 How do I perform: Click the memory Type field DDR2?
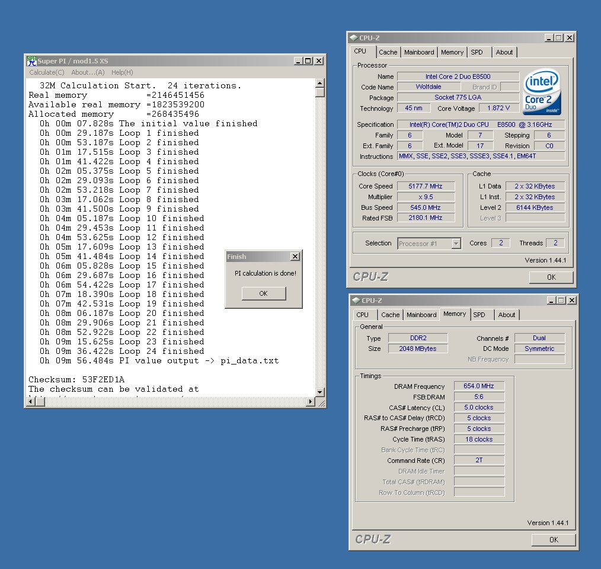click(x=418, y=338)
